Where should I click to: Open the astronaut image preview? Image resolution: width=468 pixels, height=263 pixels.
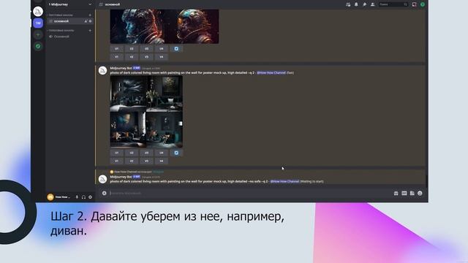pyautogui.click(x=165, y=26)
